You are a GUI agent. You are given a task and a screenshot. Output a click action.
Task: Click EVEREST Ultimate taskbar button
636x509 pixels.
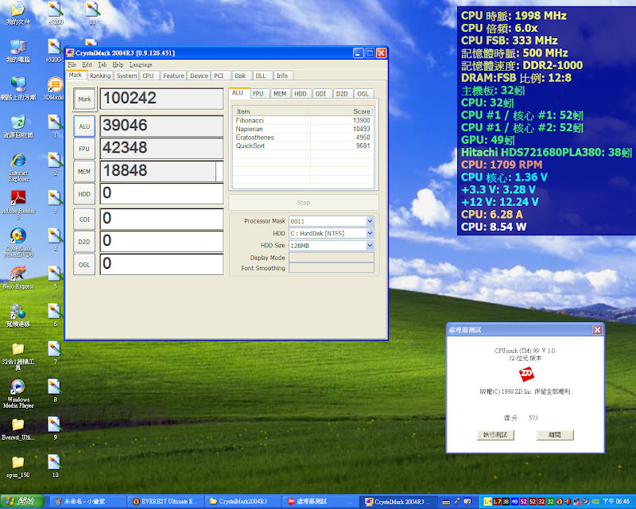coord(165,502)
